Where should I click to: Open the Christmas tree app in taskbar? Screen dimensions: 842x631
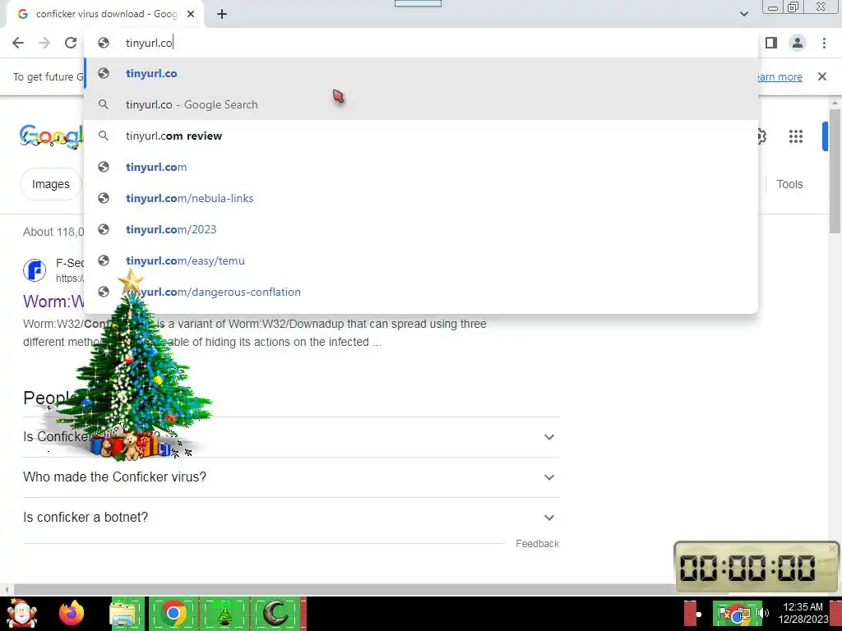[x=224, y=613]
